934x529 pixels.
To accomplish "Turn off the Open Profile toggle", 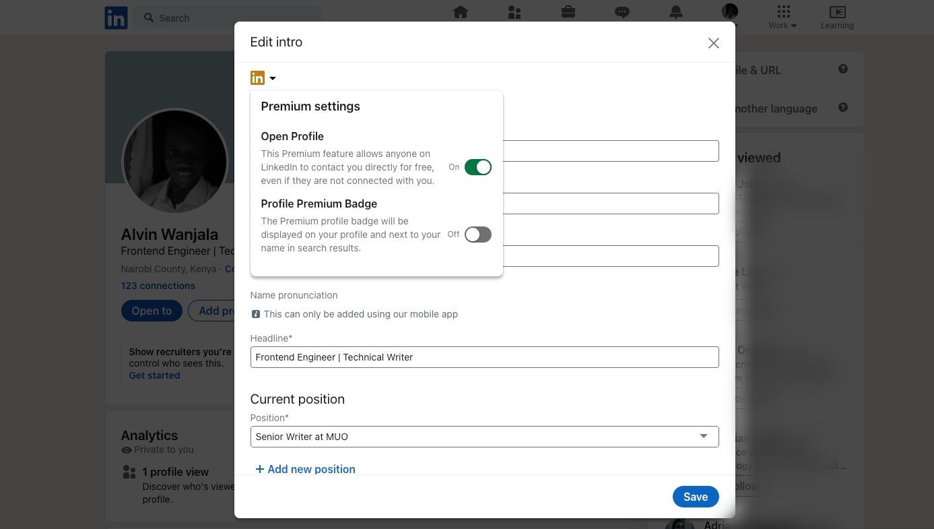I will point(478,167).
